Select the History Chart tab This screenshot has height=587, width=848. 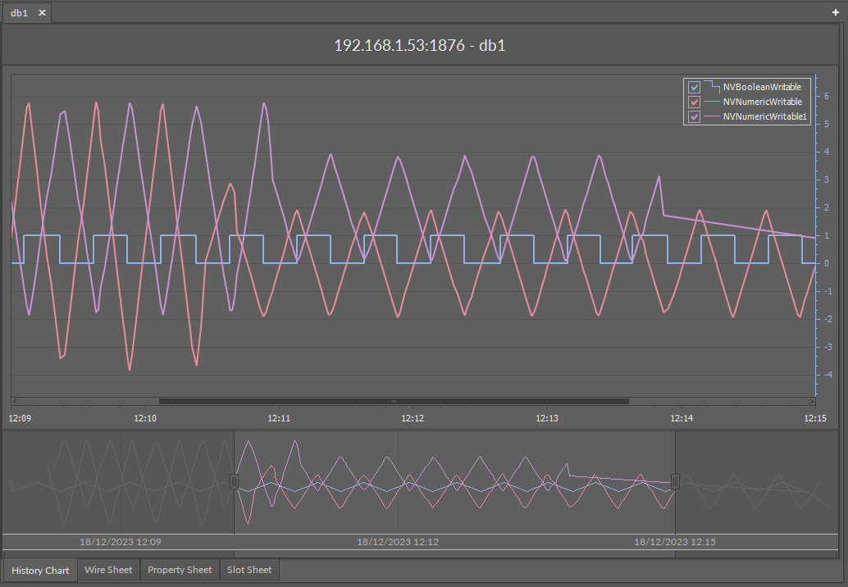(x=40, y=570)
